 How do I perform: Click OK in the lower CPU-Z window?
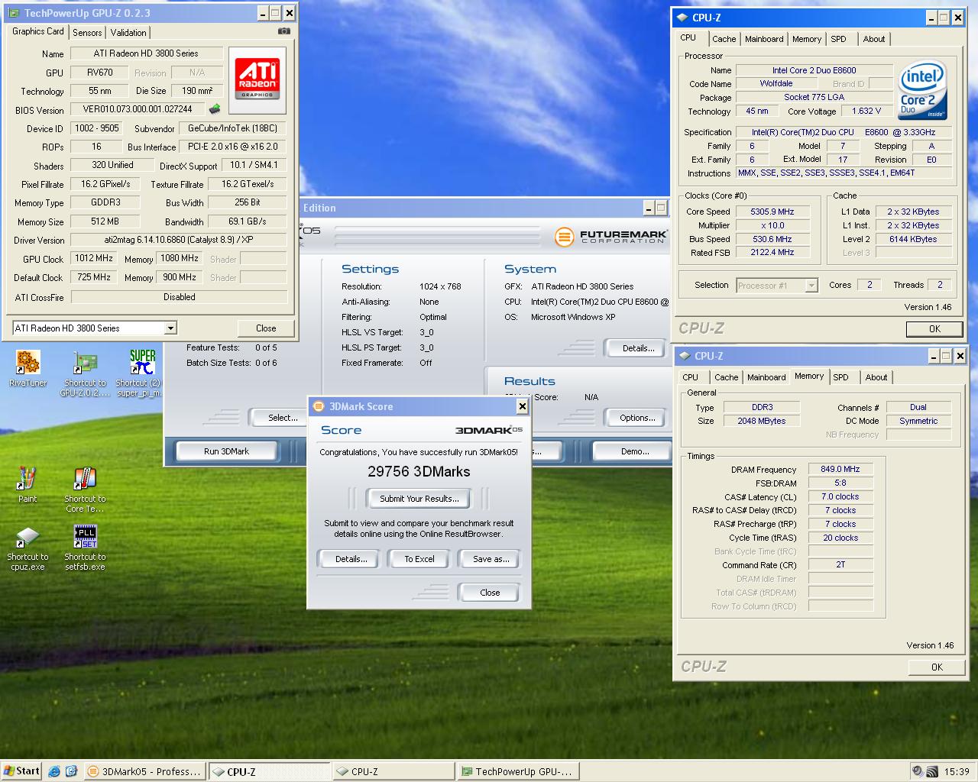click(x=937, y=667)
